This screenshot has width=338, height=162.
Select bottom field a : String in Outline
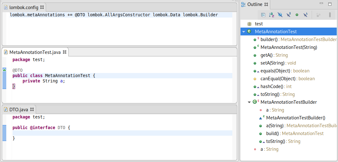269,149
